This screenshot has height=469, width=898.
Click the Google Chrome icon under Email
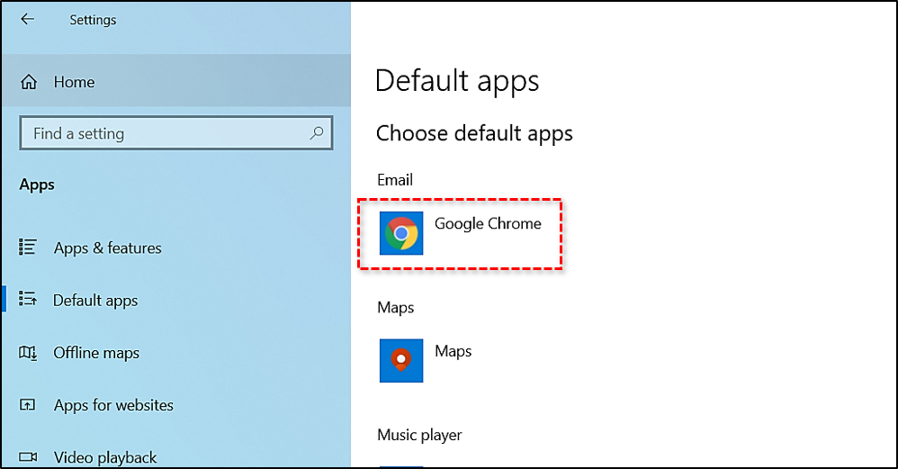401,233
